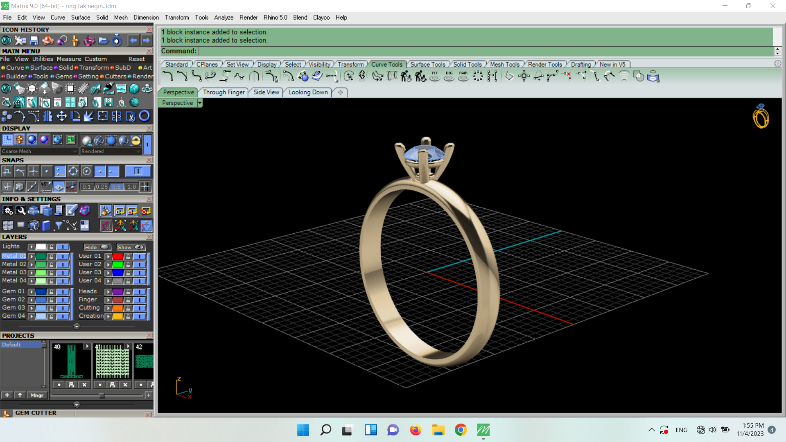Expand the Perspective viewport title dropdown arrow
Screen dimensions: 786x442
point(200,103)
